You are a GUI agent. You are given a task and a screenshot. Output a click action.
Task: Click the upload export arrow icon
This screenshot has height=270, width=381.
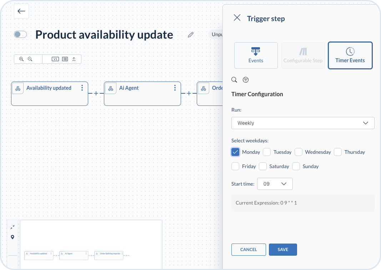[74, 59]
